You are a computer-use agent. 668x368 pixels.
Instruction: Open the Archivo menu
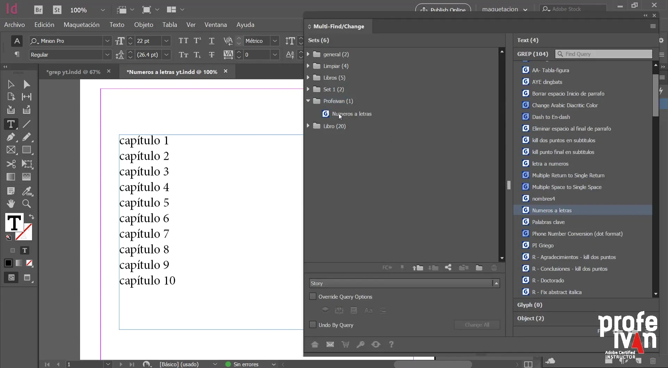[14, 25]
